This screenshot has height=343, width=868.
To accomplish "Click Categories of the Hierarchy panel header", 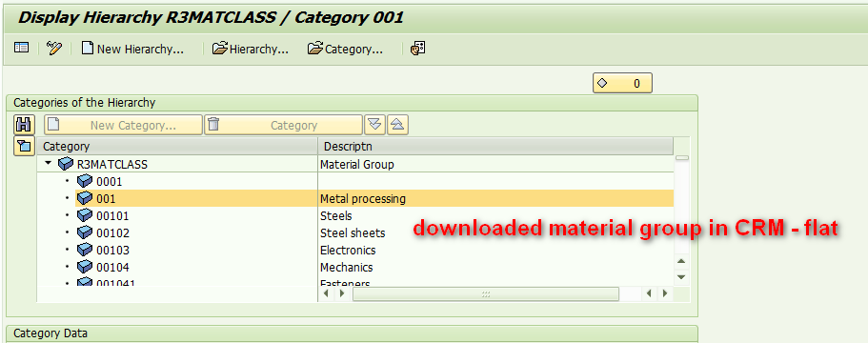I will coord(352,102).
